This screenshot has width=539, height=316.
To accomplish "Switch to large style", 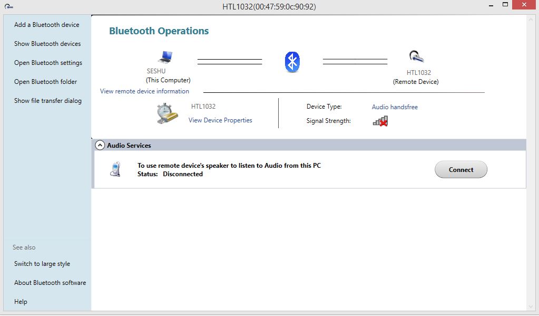I will click(42, 264).
